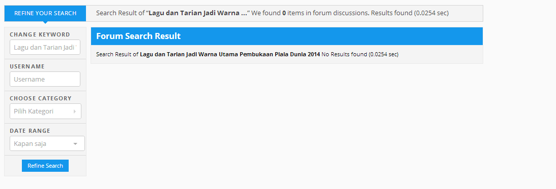The height and width of the screenshot is (189, 556).
Task: Expand the Kapan saja date range dropdown
Action: (x=47, y=143)
